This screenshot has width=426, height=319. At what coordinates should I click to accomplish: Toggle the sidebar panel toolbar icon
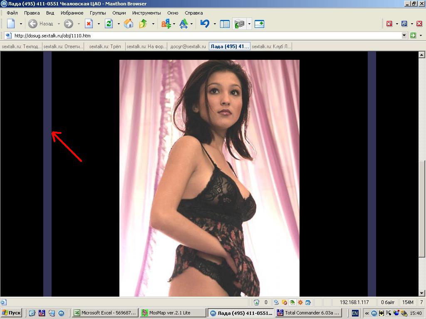[x=225, y=24]
